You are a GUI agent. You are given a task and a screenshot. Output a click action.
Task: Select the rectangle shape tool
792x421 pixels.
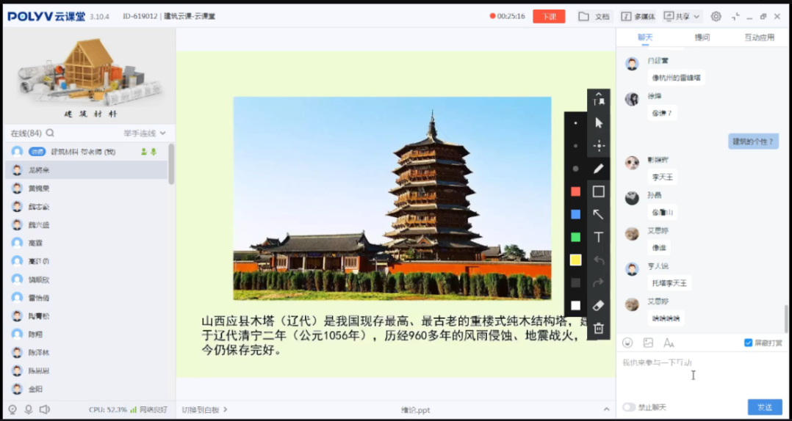coord(599,191)
